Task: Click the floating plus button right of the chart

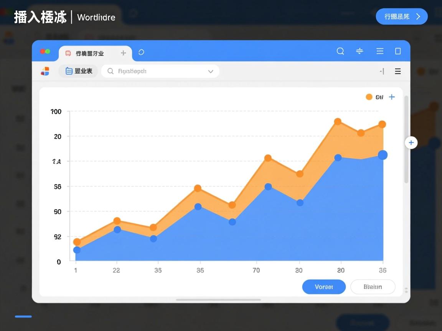Action: (x=411, y=143)
